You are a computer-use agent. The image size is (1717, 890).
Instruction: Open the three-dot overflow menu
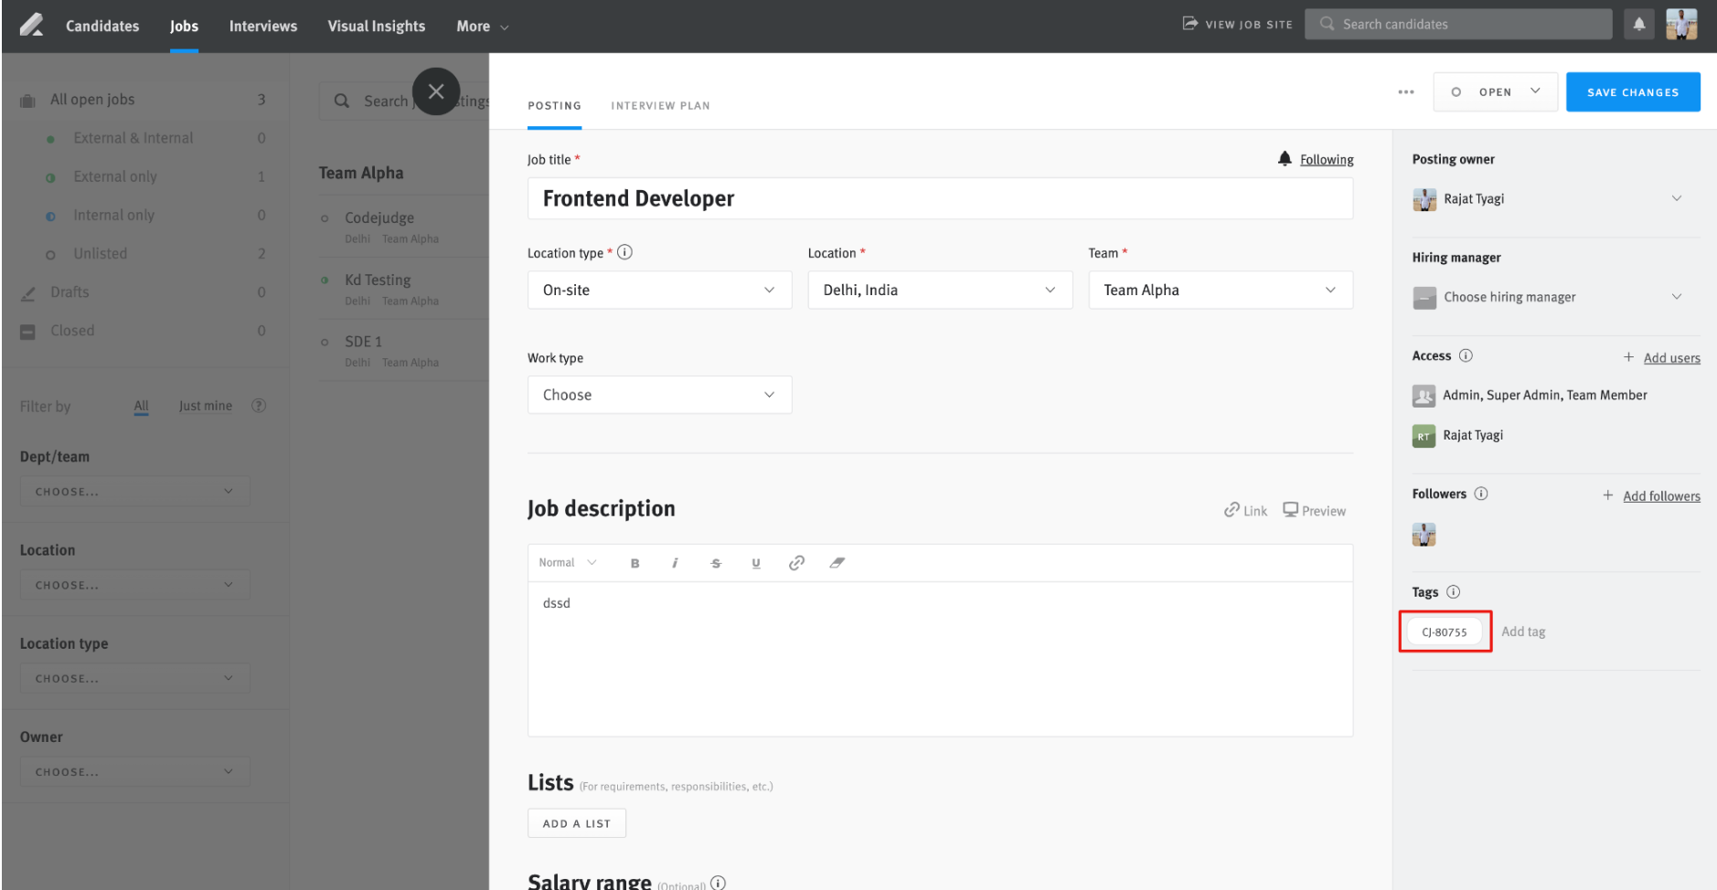[1405, 91]
